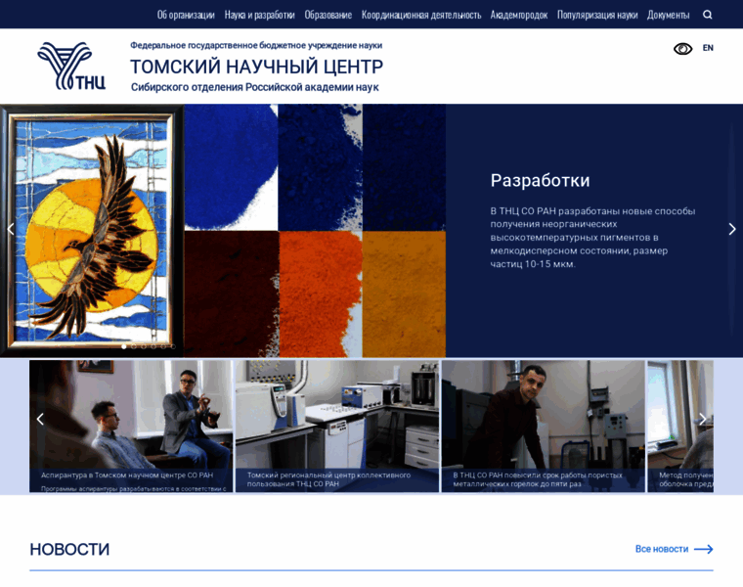743x587 pixels.
Task: Follow the Все новости link
Action: coord(662,549)
